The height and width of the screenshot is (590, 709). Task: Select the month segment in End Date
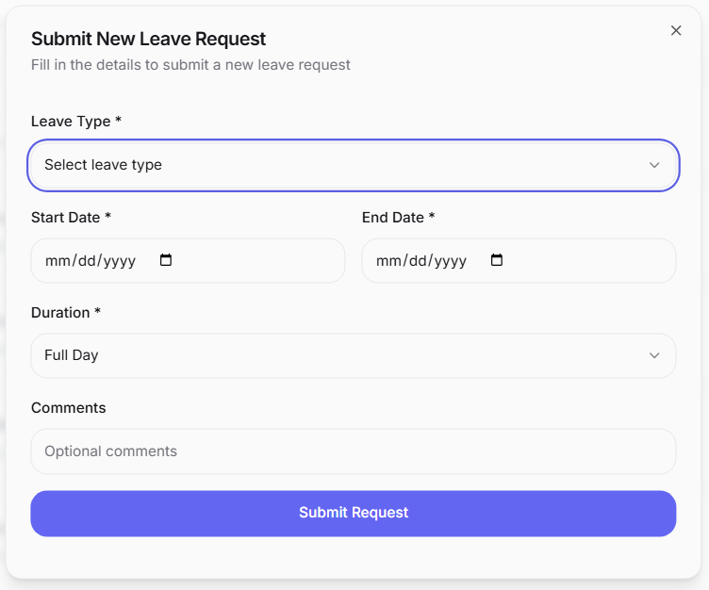[387, 261]
